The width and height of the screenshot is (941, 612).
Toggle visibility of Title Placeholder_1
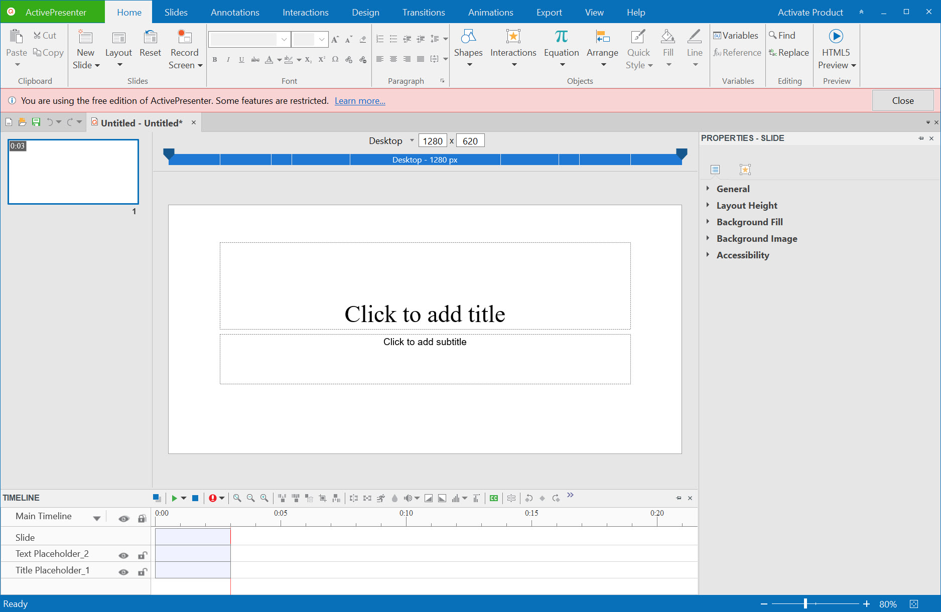(x=123, y=572)
